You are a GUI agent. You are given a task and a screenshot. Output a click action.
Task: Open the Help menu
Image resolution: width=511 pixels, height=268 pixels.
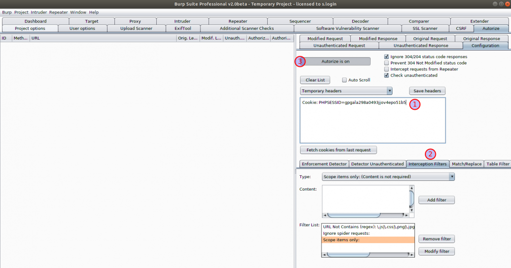94,12
